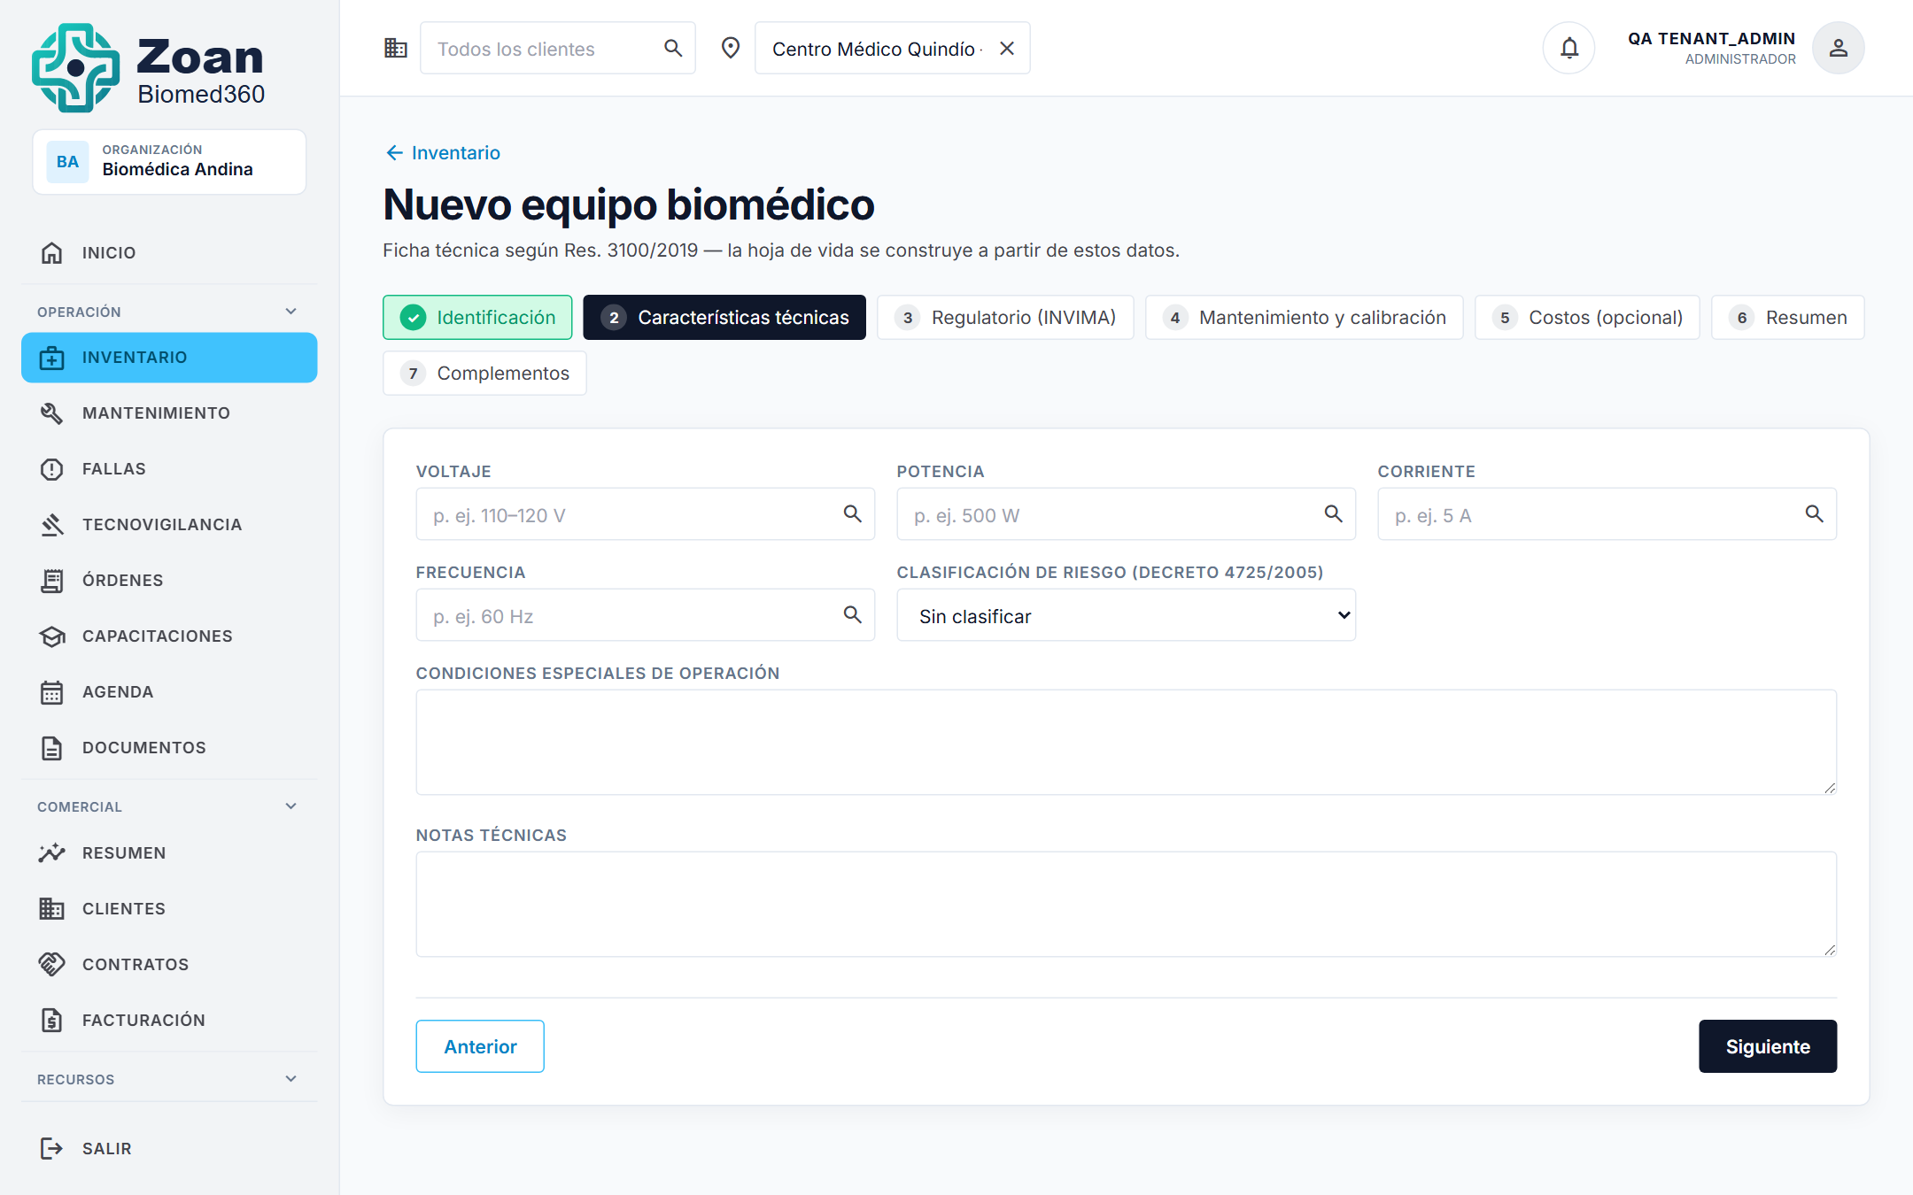Click the Capacitaciones graduation cap icon
The width and height of the screenshot is (1913, 1195).
pyautogui.click(x=52, y=636)
